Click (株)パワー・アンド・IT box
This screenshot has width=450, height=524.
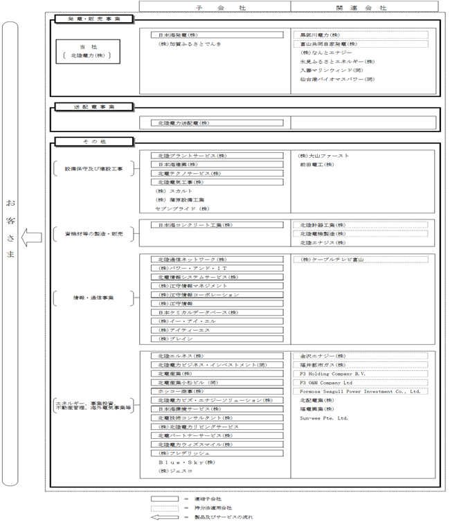pos(217,268)
